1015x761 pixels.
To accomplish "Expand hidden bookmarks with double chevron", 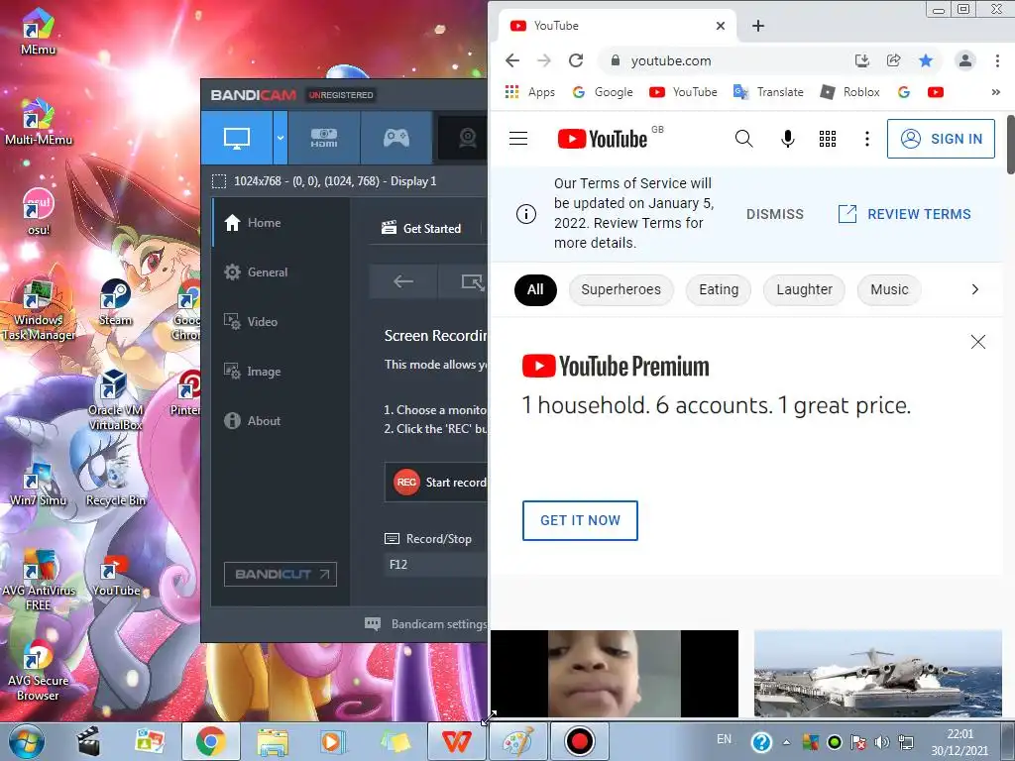I will point(995,92).
